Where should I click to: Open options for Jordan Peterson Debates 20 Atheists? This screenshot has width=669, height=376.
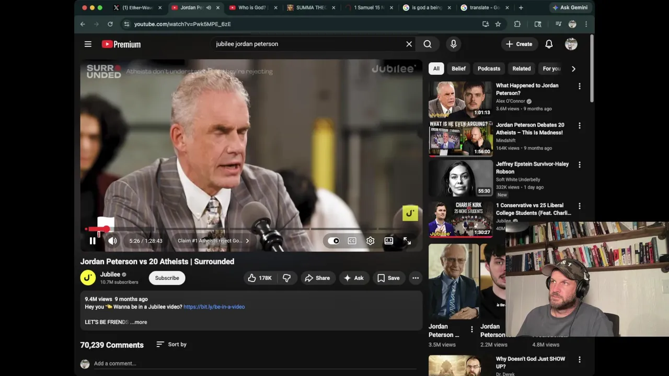(x=579, y=126)
